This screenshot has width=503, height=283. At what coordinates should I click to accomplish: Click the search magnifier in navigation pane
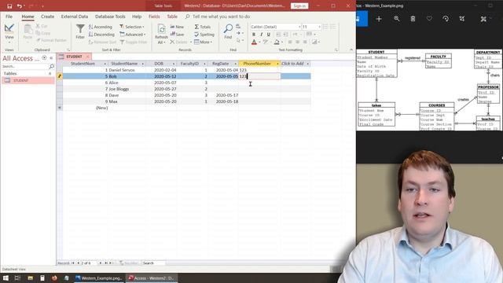pos(51,66)
